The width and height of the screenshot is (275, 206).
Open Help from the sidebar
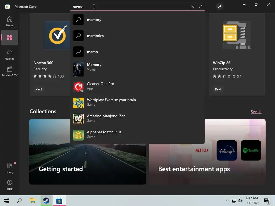pyautogui.click(x=10, y=185)
